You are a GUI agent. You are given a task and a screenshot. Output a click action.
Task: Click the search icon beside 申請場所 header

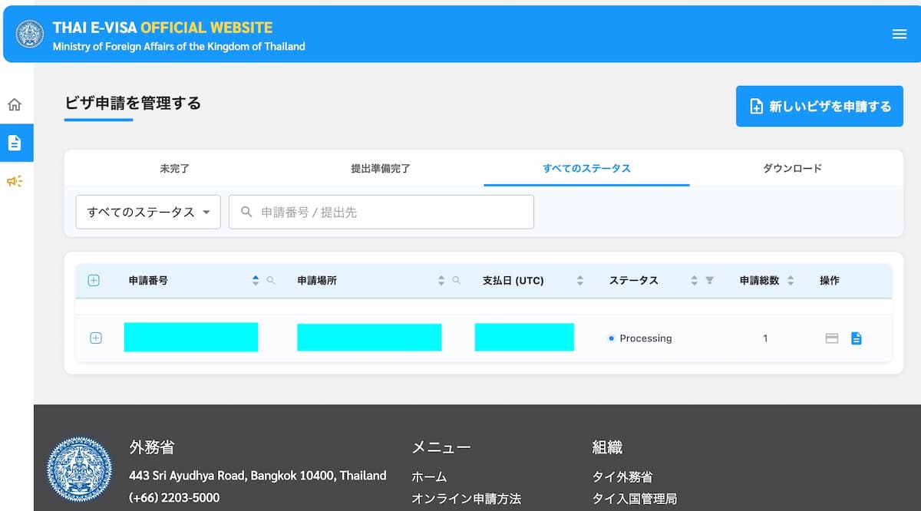457,281
